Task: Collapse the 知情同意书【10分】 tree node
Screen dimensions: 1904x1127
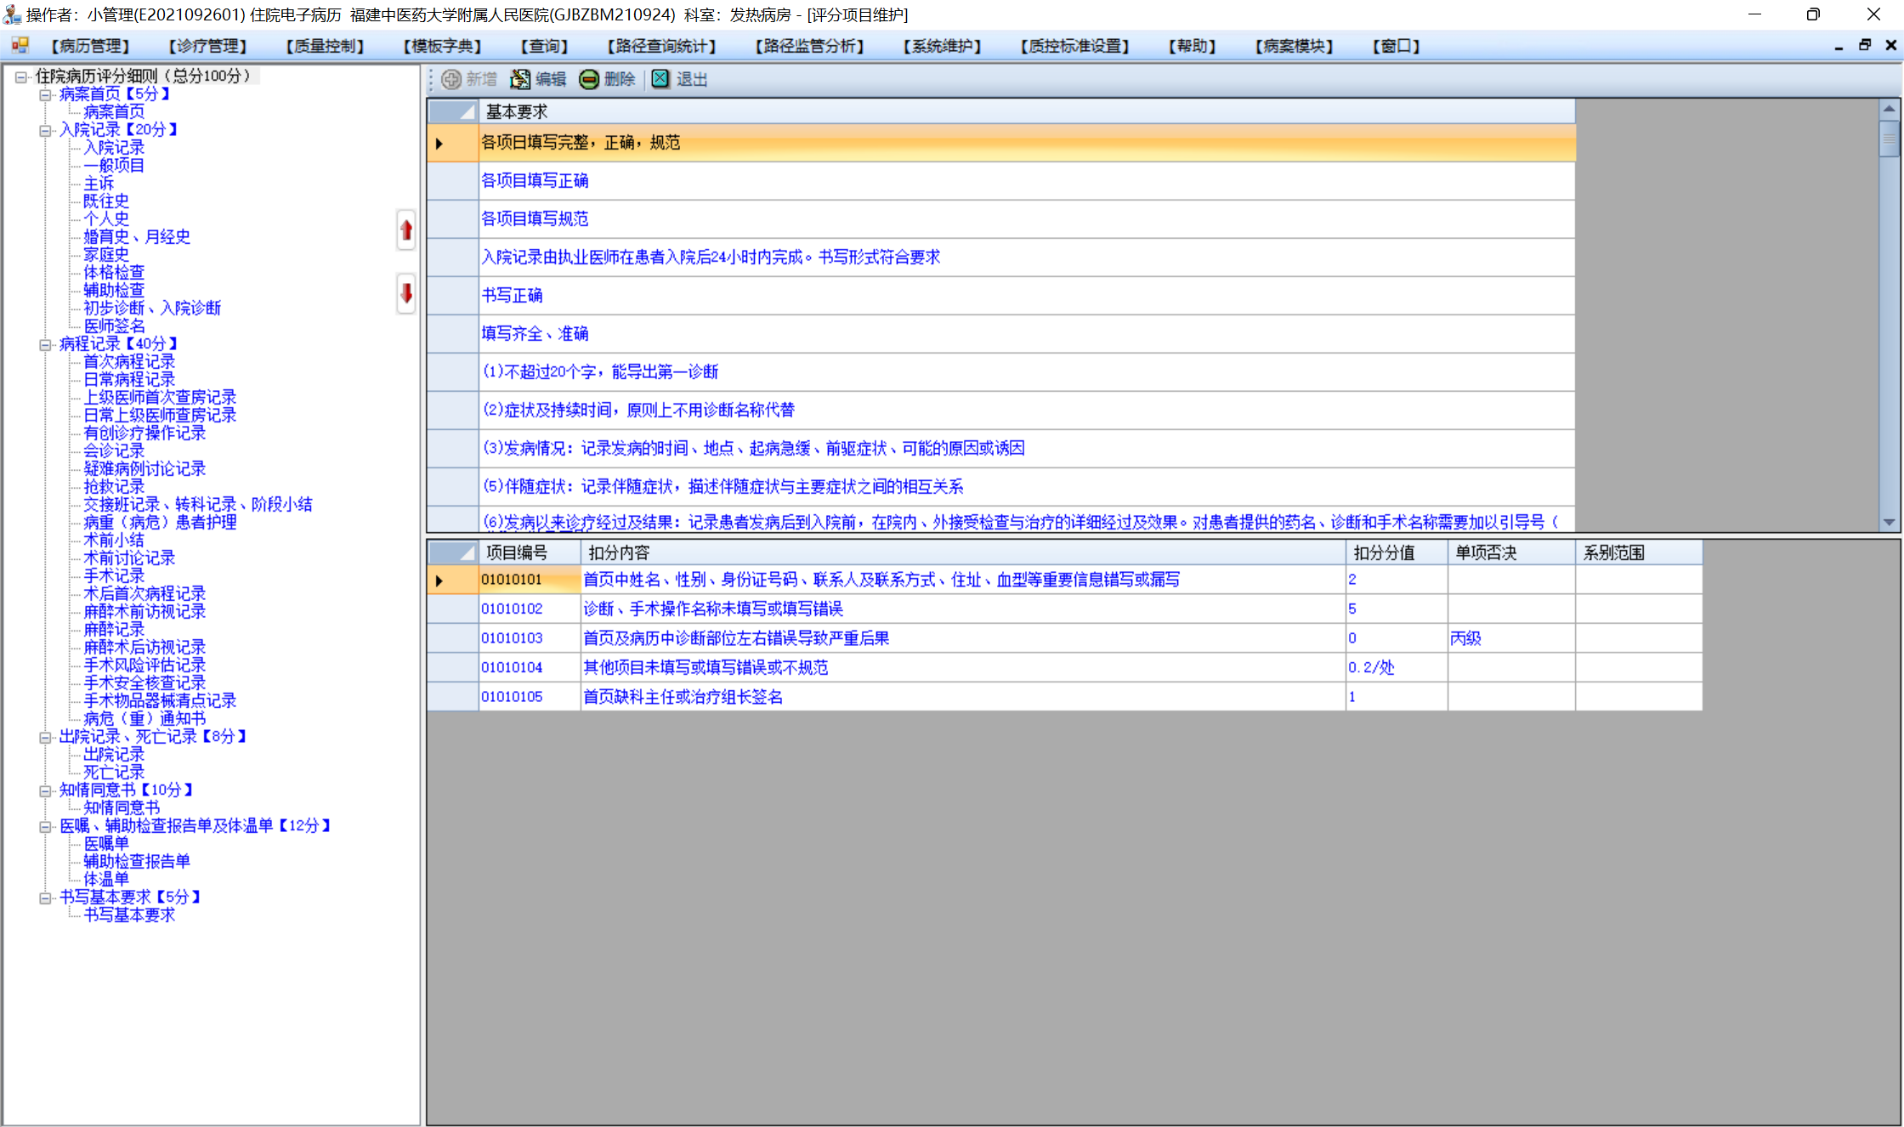Action: click(45, 790)
